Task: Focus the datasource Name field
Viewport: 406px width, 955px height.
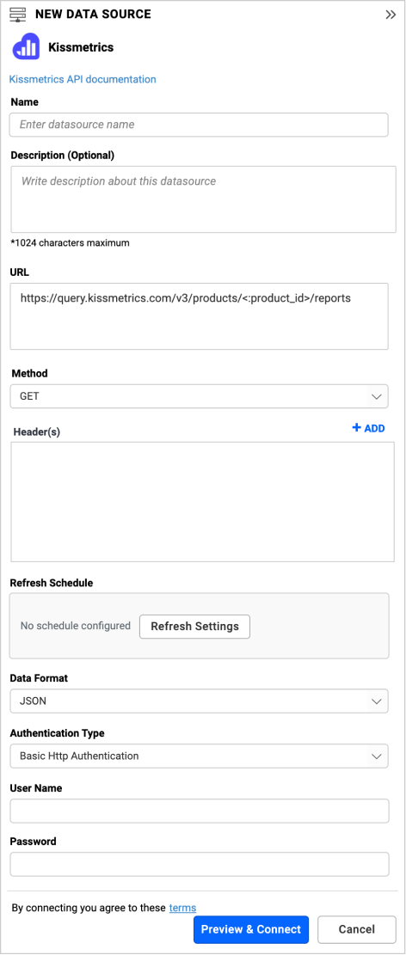Action: coord(199,125)
